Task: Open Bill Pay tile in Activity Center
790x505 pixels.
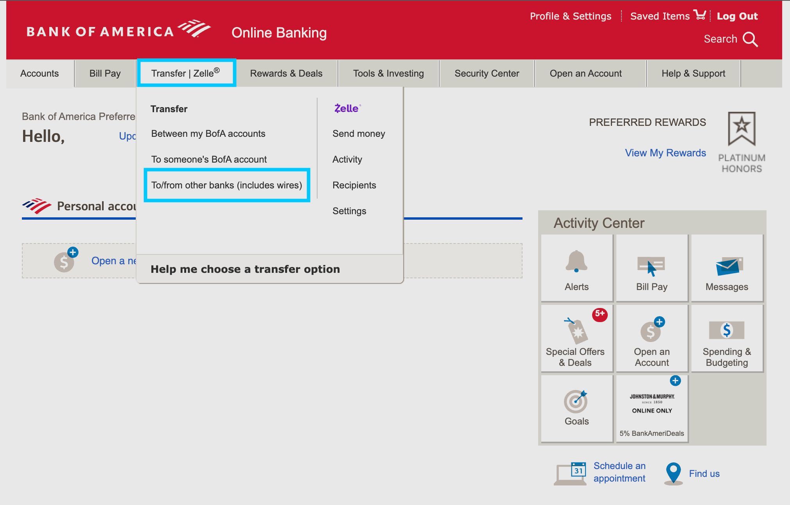Action: (x=652, y=268)
